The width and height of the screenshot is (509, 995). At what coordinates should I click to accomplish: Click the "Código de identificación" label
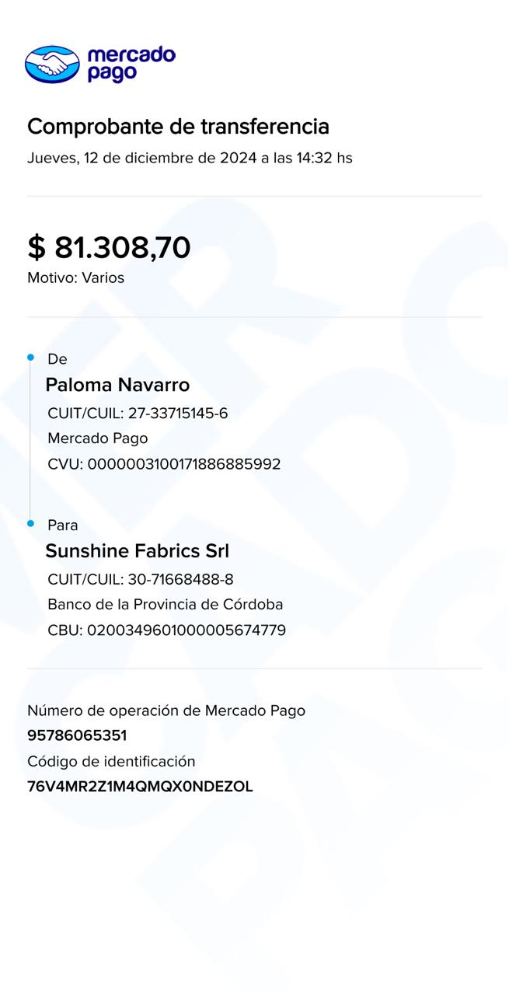pos(111,762)
